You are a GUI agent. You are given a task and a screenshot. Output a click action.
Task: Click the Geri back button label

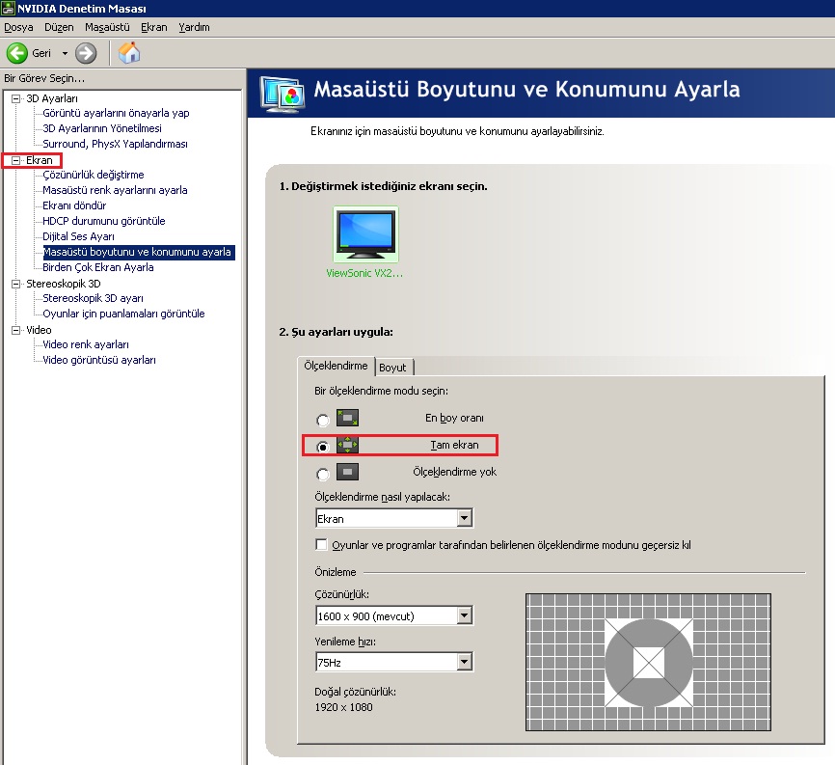point(41,53)
